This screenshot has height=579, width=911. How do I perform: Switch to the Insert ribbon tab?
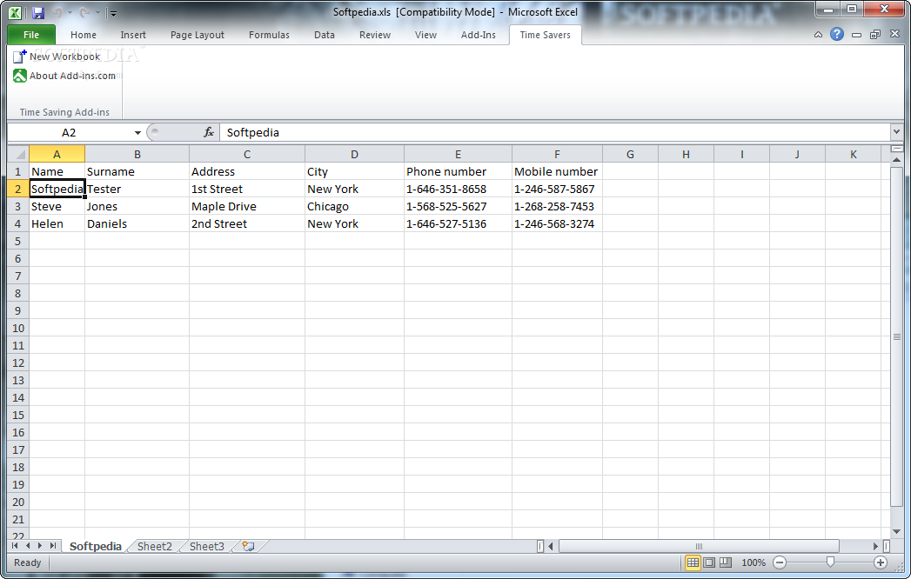(x=133, y=35)
